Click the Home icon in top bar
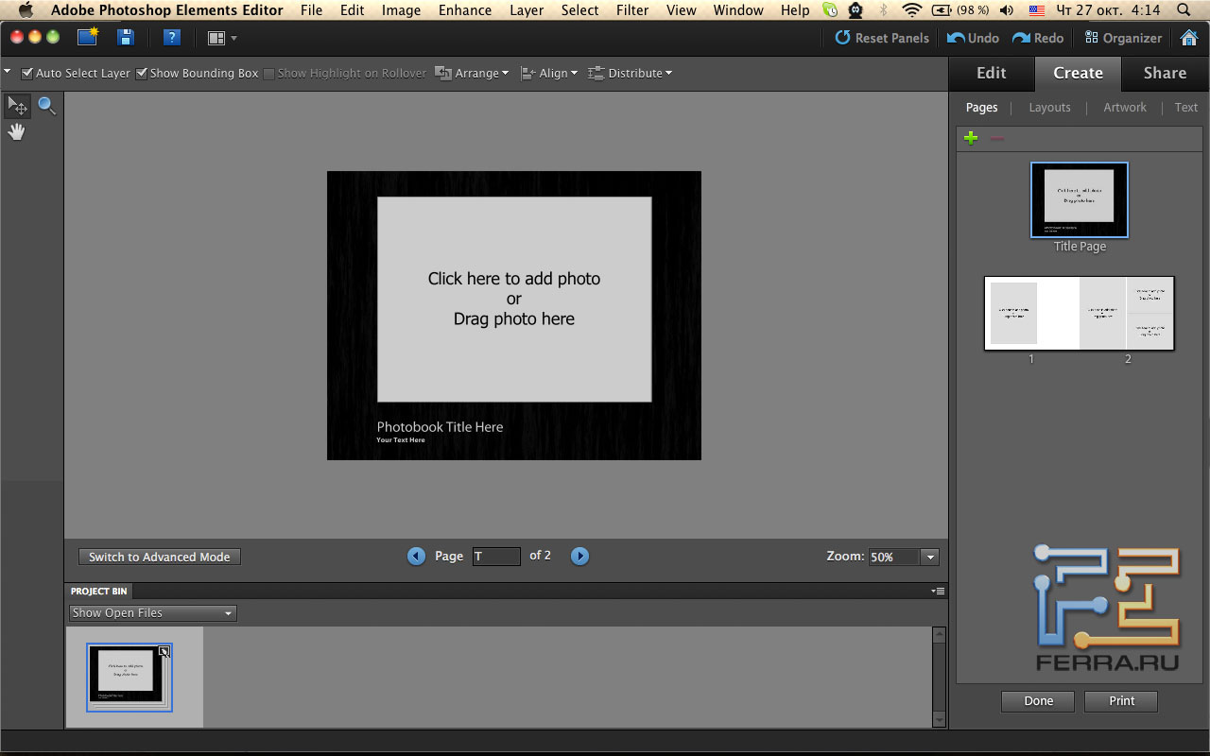 1189,38
